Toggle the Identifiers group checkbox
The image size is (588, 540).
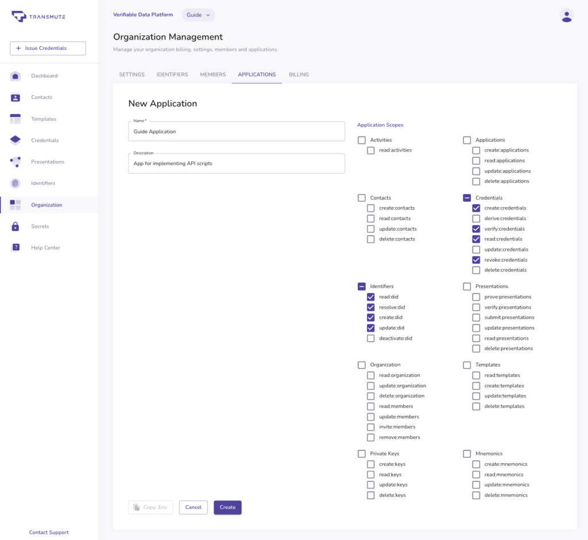pyautogui.click(x=362, y=287)
